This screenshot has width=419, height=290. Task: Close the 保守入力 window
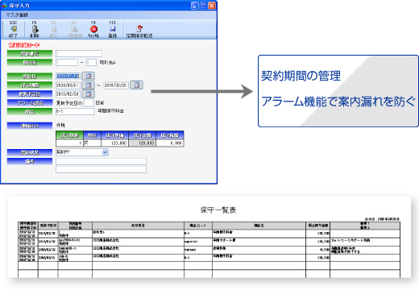pos(212,6)
